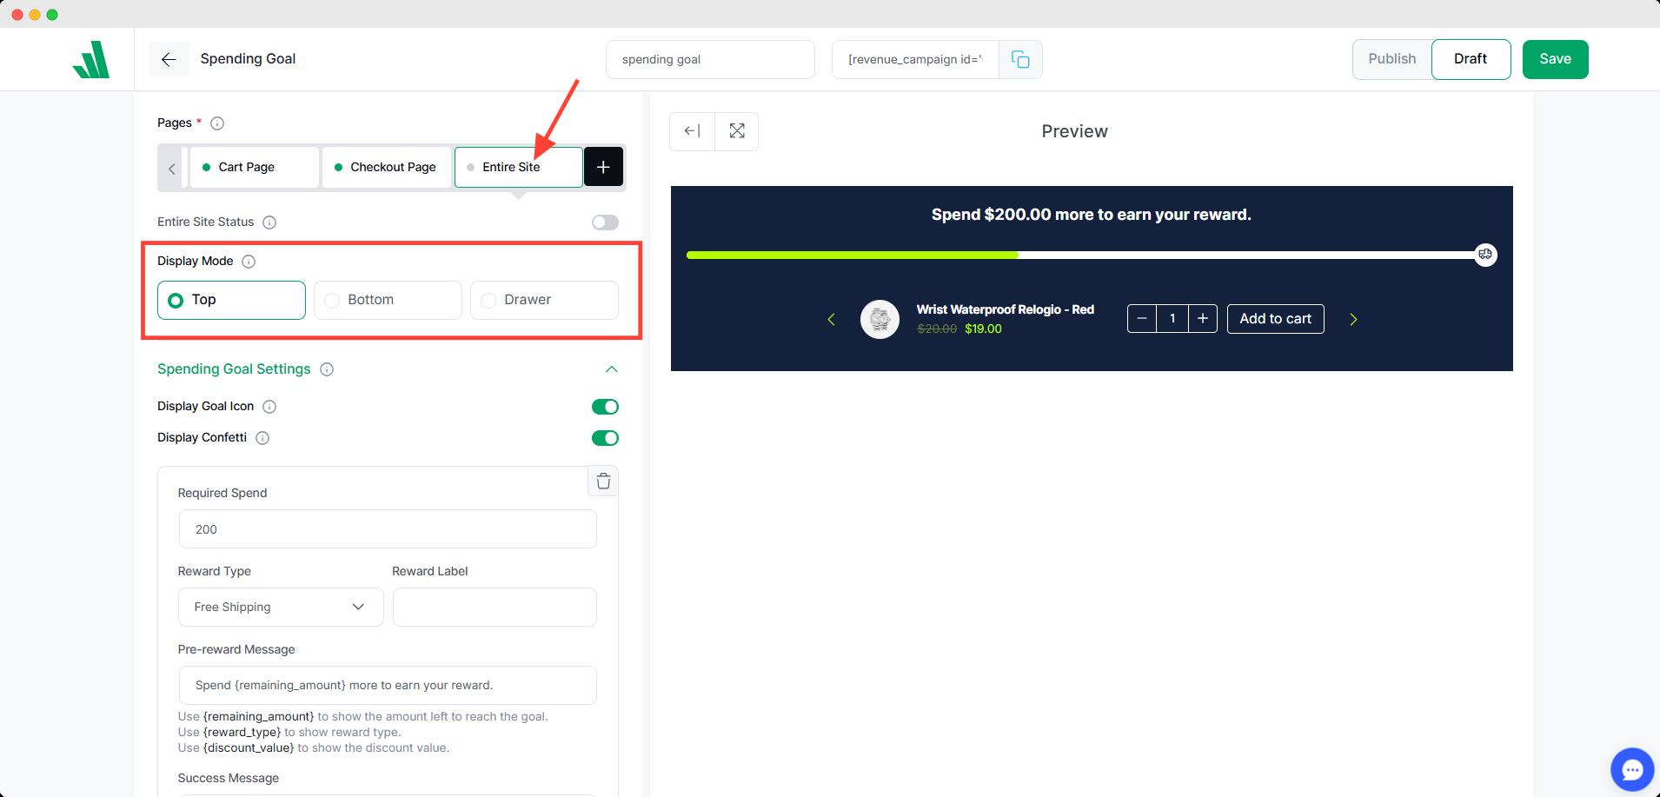Image resolution: width=1660 pixels, height=797 pixels.
Task: Delete the spending goal with trash icon
Action: click(603, 482)
